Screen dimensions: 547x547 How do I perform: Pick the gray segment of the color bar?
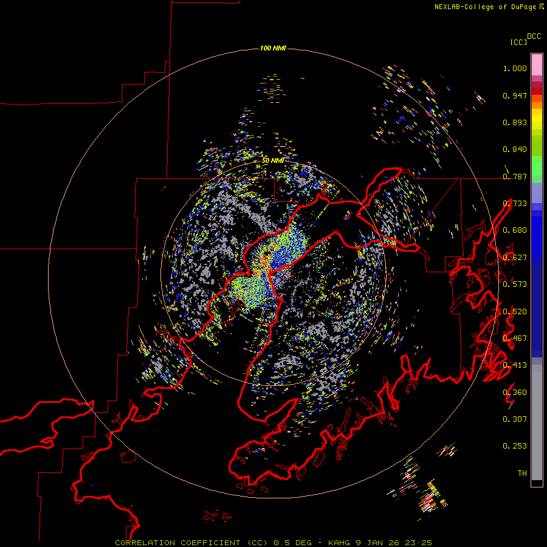(x=537, y=422)
